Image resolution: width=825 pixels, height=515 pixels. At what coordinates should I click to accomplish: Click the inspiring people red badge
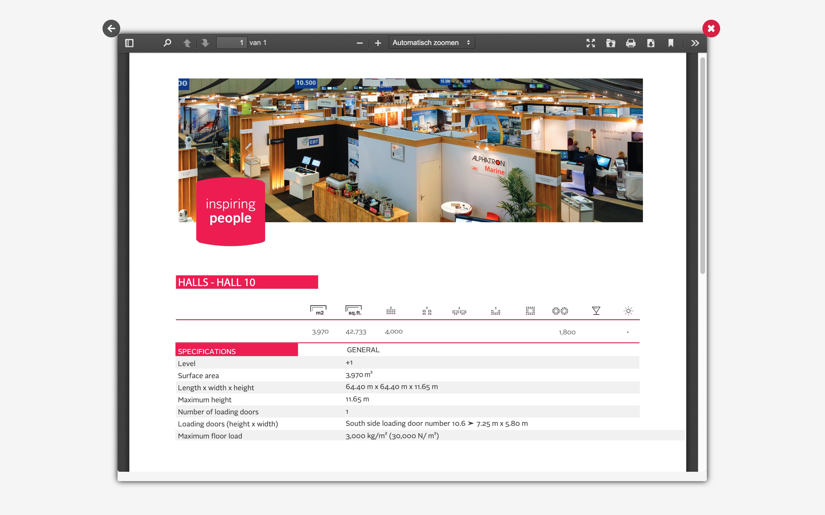click(230, 211)
